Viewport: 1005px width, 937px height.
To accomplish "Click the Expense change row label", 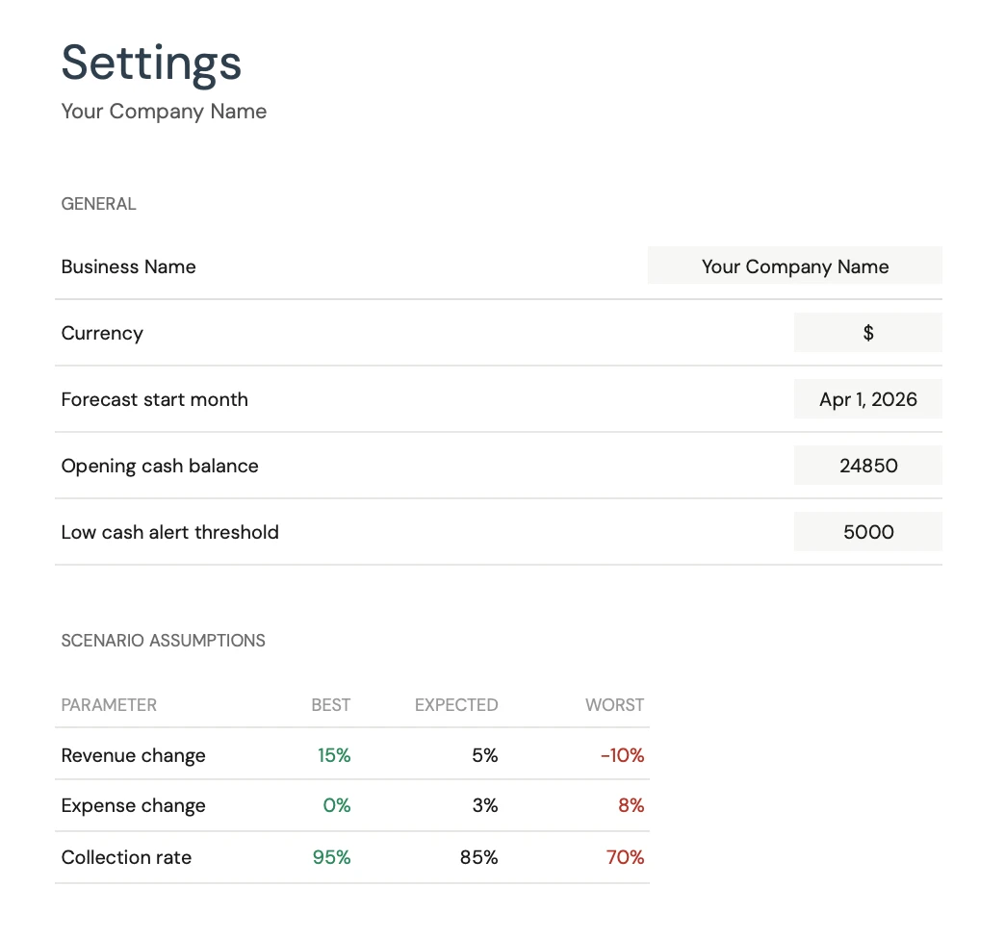I will (x=133, y=806).
